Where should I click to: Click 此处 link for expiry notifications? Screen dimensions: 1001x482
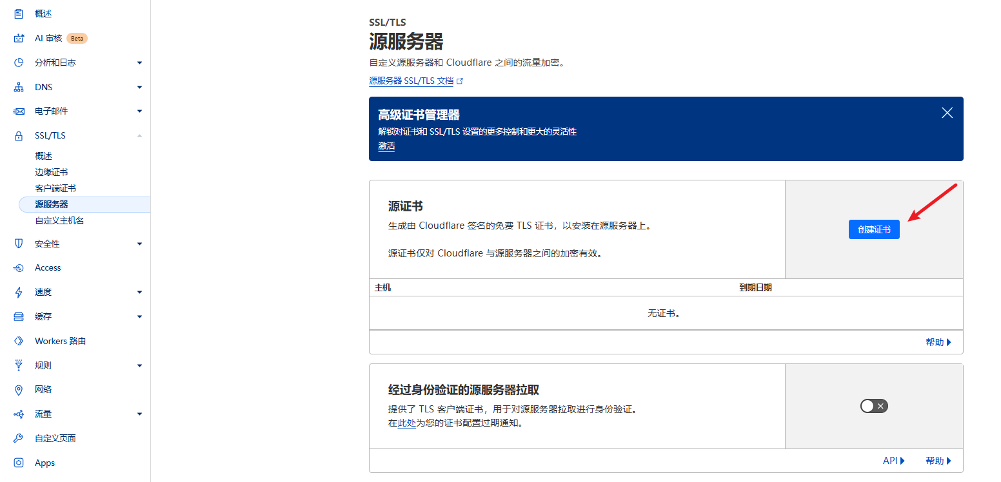pos(406,423)
